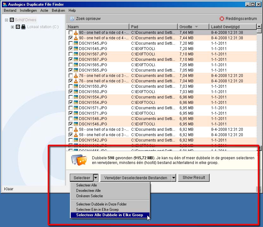Screen dimensions: 263x227
Task: Choose Deselecteer Alle from the menu
Action: pyautogui.click(x=110, y=191)
